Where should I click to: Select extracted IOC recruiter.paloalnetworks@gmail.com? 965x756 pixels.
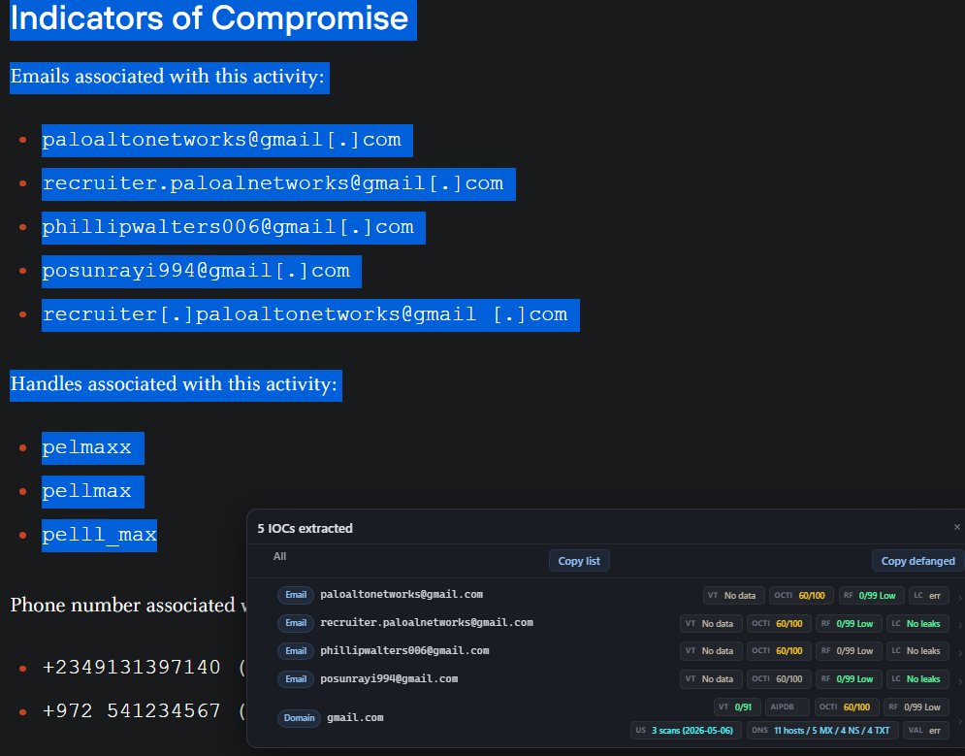(x=427, y=622)
